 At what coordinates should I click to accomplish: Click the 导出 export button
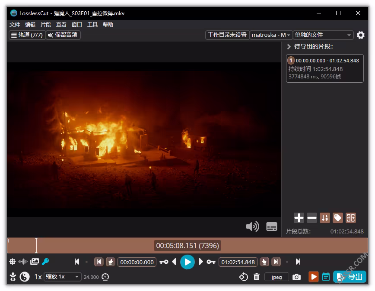350,277
